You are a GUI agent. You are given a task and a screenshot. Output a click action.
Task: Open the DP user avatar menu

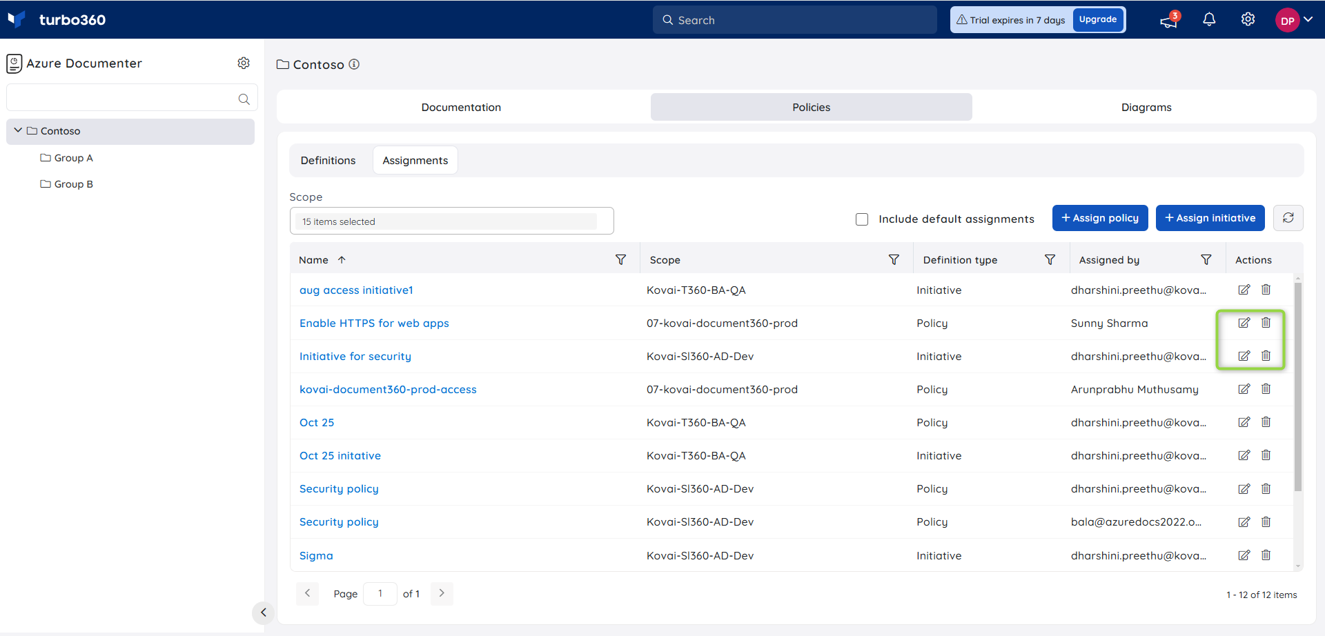(x=1287, y=20)
